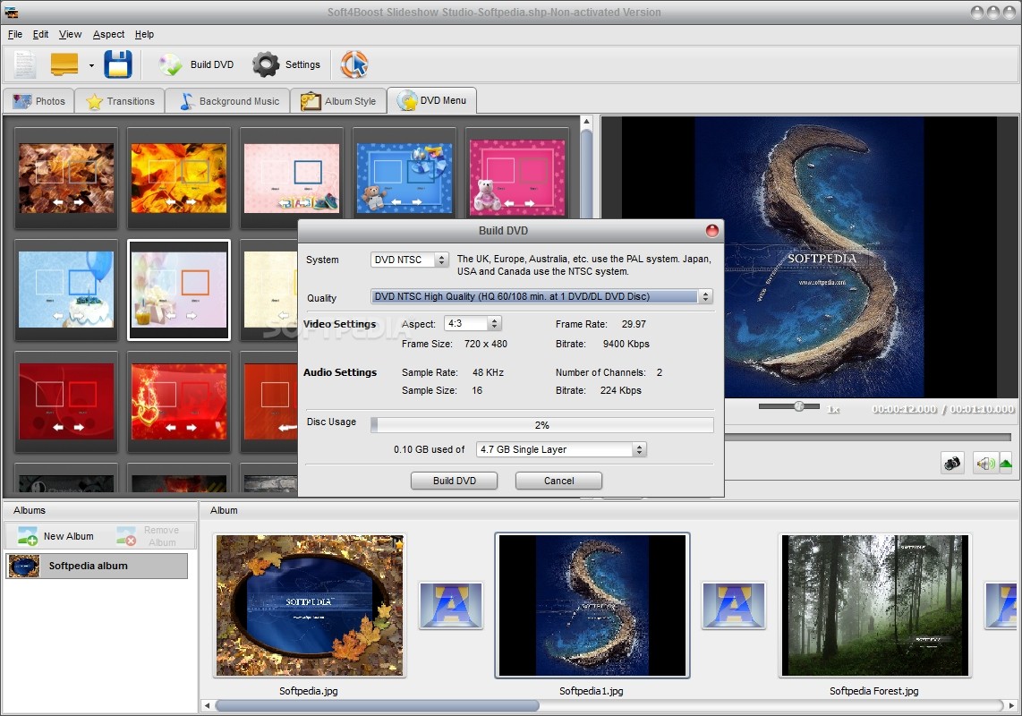The image size is (1022, 716).
Task: Click the right arrow of album scrollbar
Action: [1011, 705]
